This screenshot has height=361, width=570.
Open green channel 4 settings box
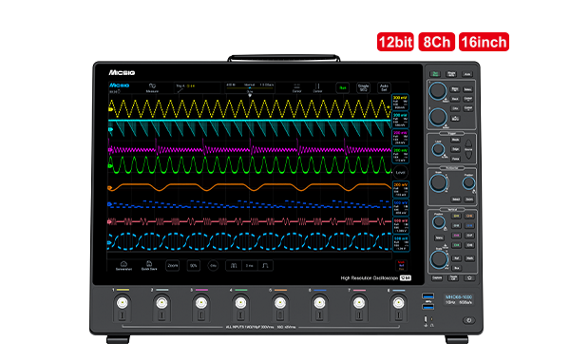[x=400, y=155]
